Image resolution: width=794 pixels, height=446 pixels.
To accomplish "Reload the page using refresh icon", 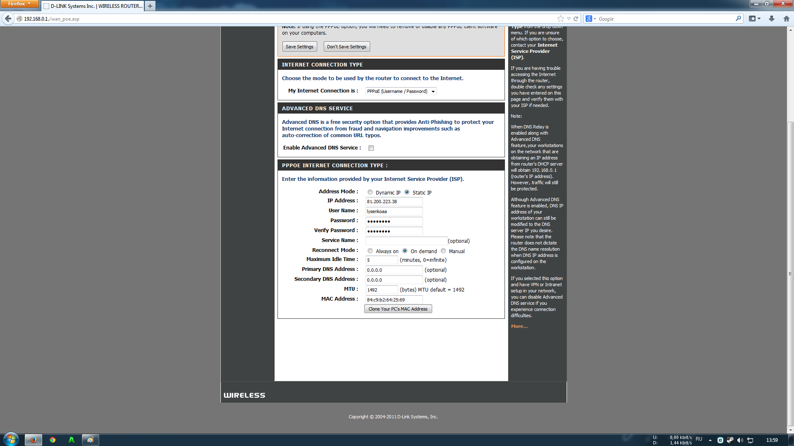I will pyautogui.click(x=576, y=19).
